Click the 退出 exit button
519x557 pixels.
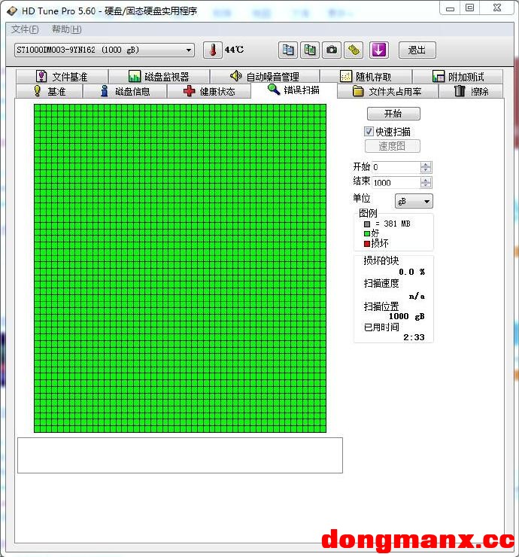click(417, 50)
